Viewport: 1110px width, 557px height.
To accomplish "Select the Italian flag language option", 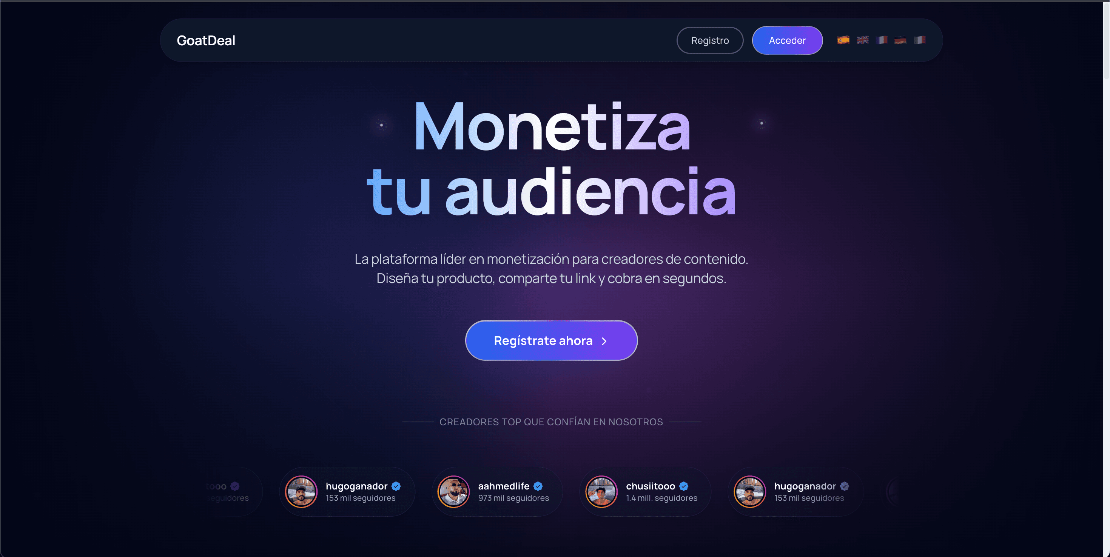I will pyautogui.click(x=920, y=40).
